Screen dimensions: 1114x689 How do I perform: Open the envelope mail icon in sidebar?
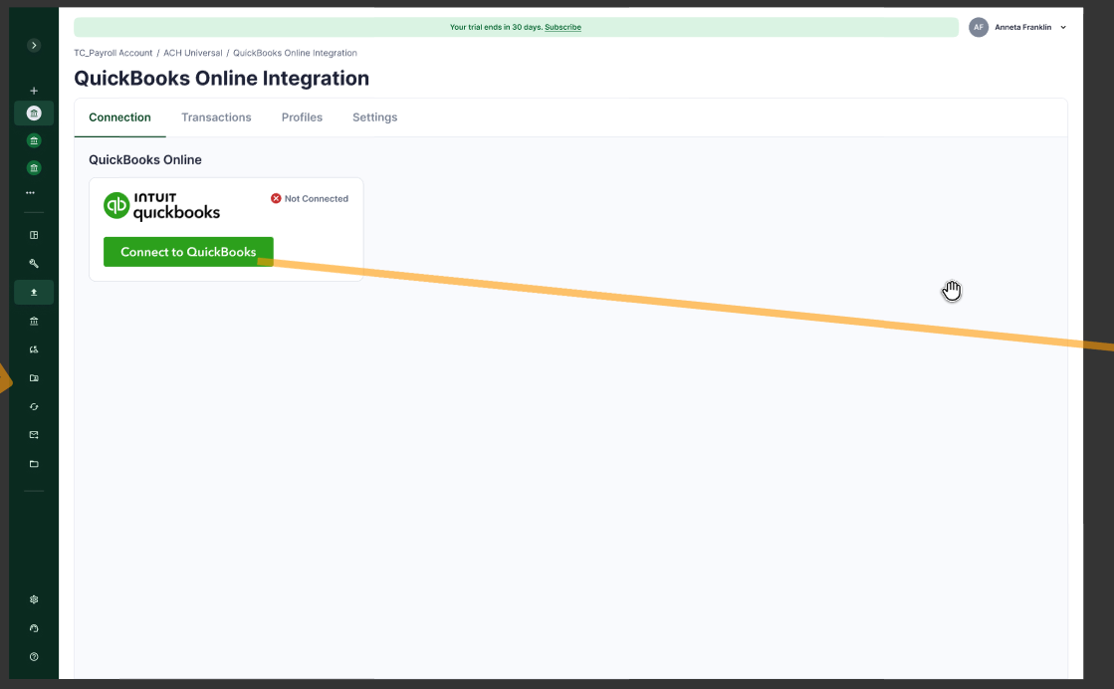[x=34, y=435]
